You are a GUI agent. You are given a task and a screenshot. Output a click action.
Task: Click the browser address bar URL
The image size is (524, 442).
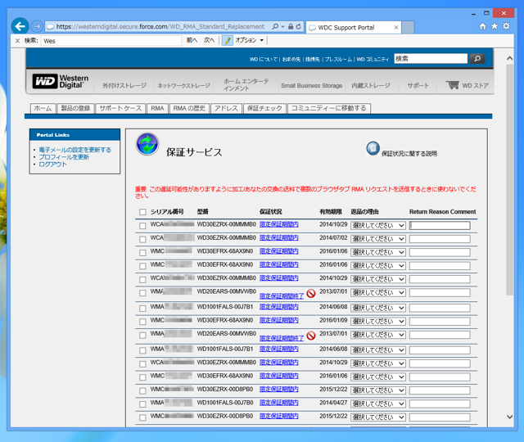pyautogui.click(x=160, y=27)
